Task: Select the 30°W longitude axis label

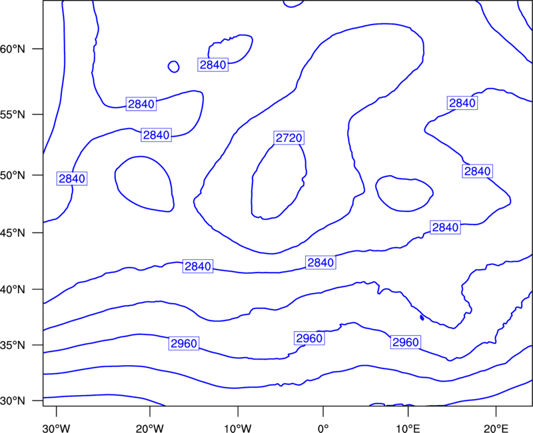Action: tap(57, 428)
